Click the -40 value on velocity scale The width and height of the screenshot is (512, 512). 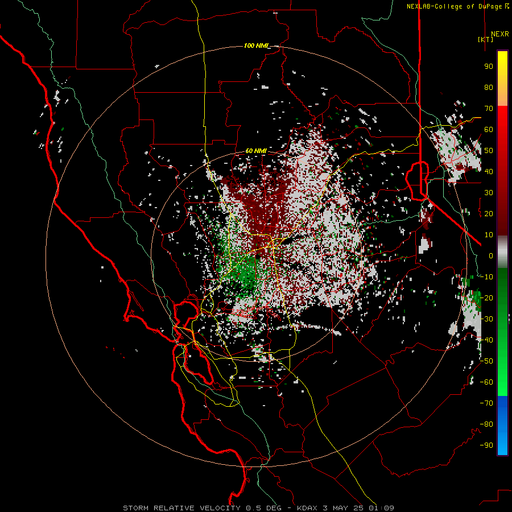[x=486, y=340]
